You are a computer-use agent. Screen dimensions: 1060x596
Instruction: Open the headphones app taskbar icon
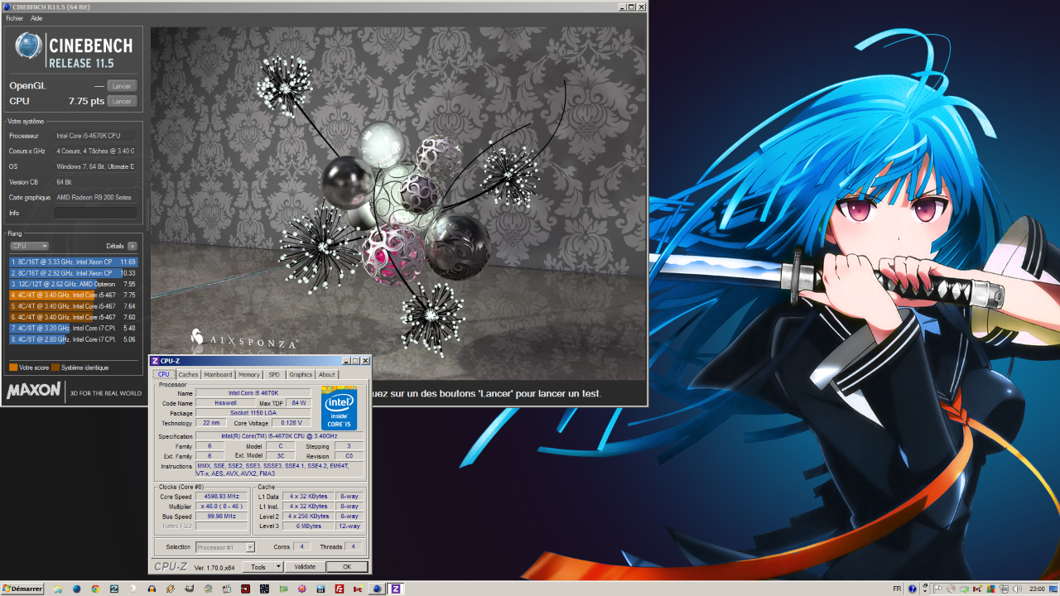(152, 589)
